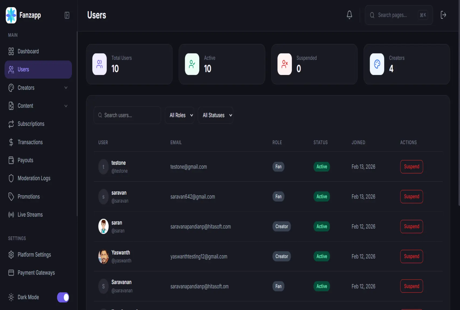Collapse the sidebar using the panel icon

click(67, 15)
